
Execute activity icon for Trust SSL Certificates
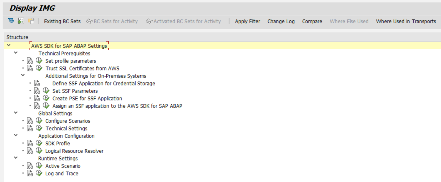coord(39,68)
